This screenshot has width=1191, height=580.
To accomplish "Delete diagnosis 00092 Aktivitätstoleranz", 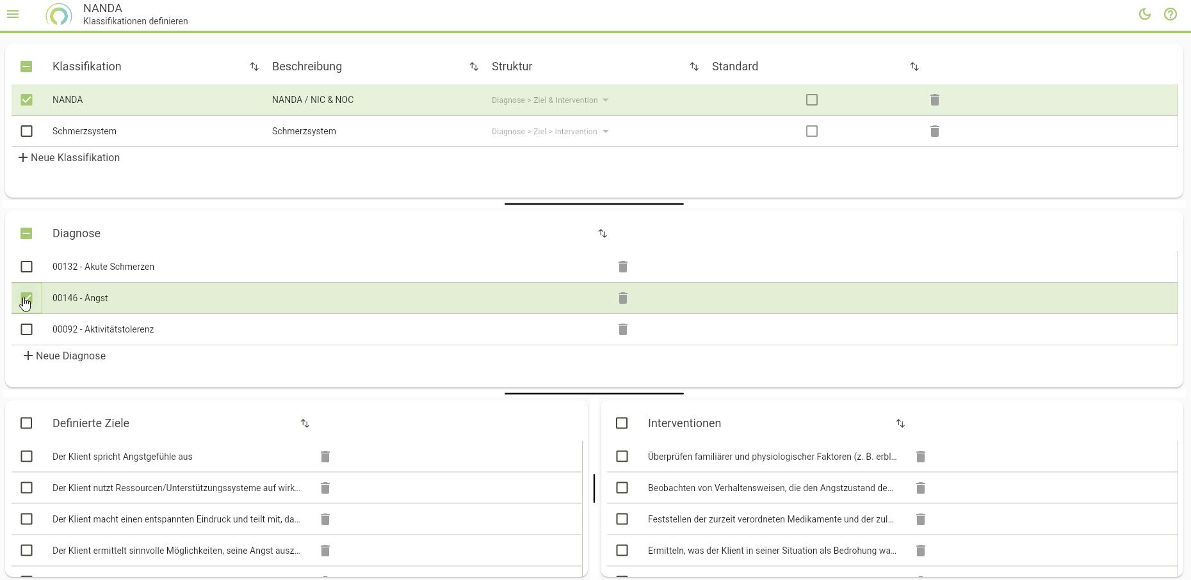I will click(x=622, y=329).
